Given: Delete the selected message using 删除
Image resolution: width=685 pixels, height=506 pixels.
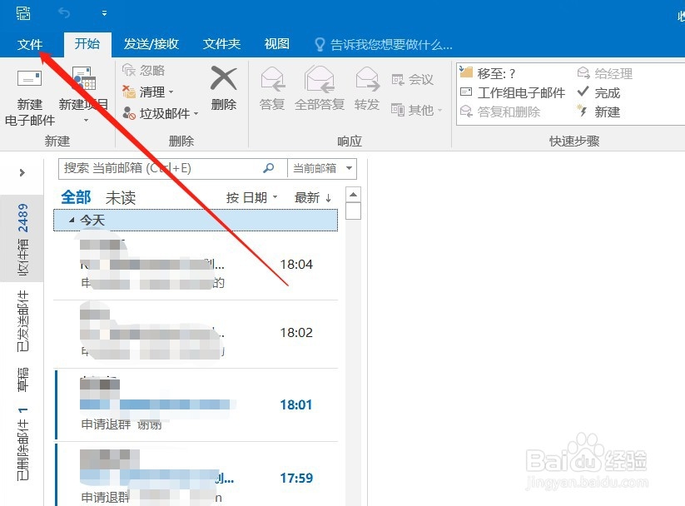Looking at the screenshot, I should tap(223, 87).
